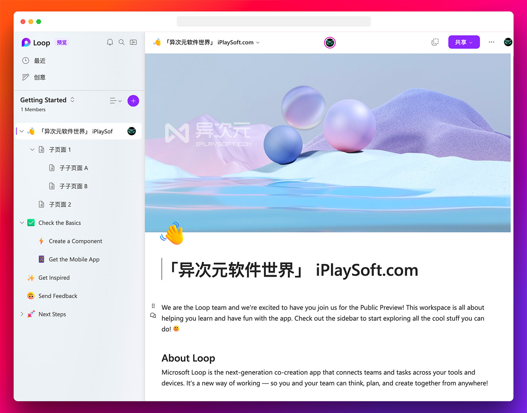Click the workspace avatar in the top right

[x=508, y=42]
